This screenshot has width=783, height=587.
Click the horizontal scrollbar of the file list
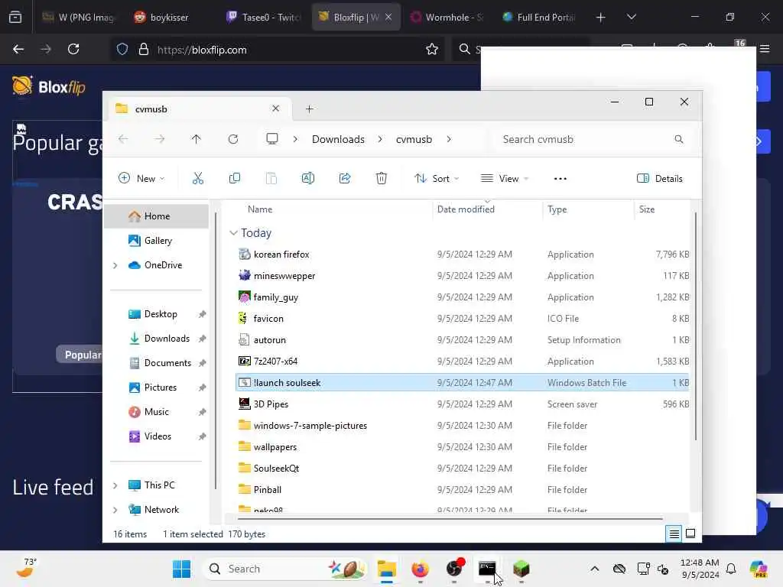(450, 519)
